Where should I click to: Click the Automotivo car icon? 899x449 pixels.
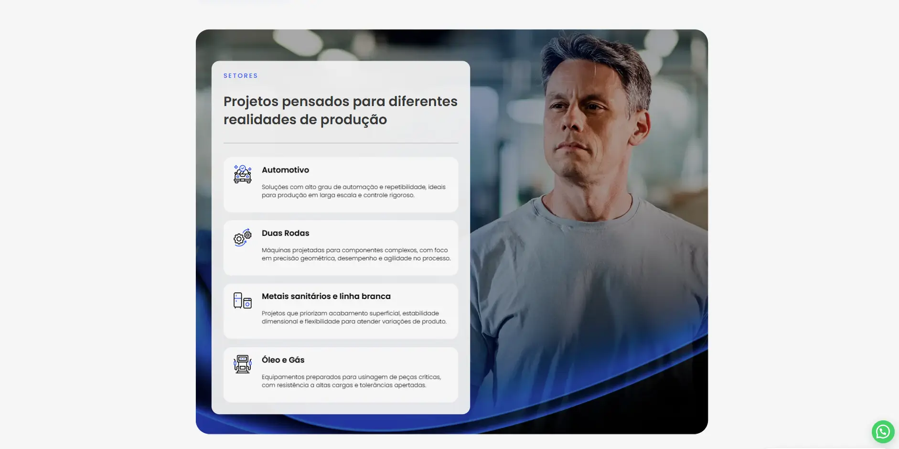tap(242, 174)
